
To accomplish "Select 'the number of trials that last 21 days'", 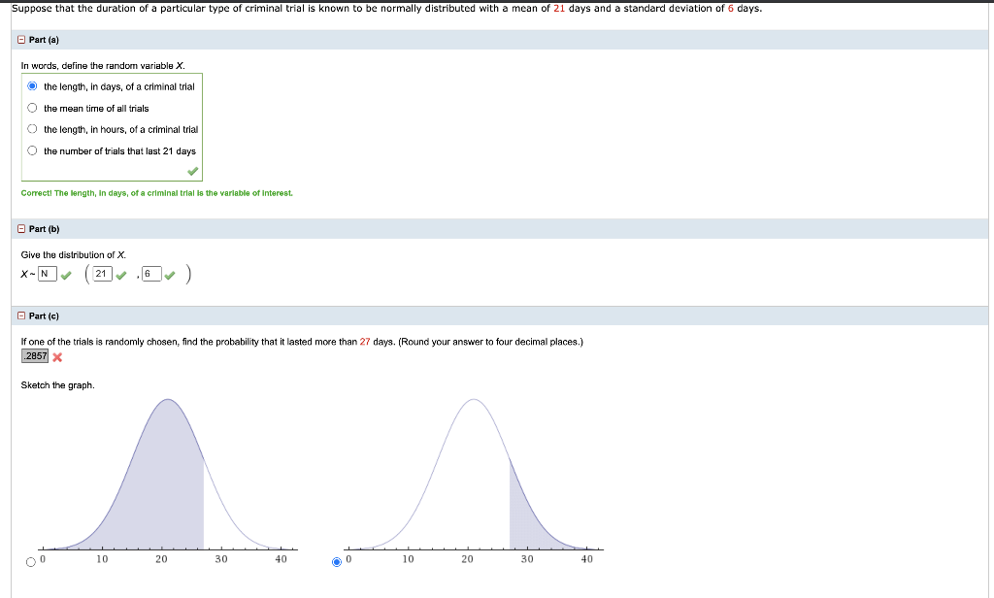I will pyautogui.click(x=32, y=150).
